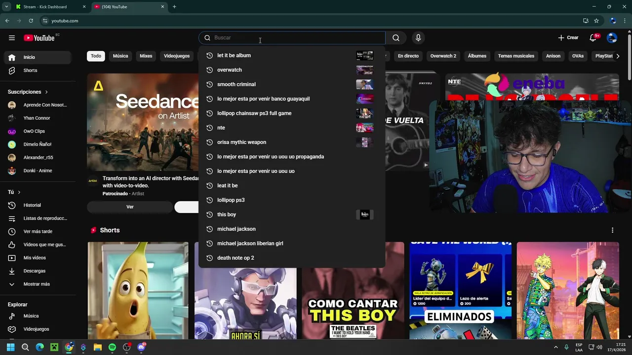This screenshot has width=632, height=355.
Task: Open OwO Clips channel
Action: tap(39, 131)
